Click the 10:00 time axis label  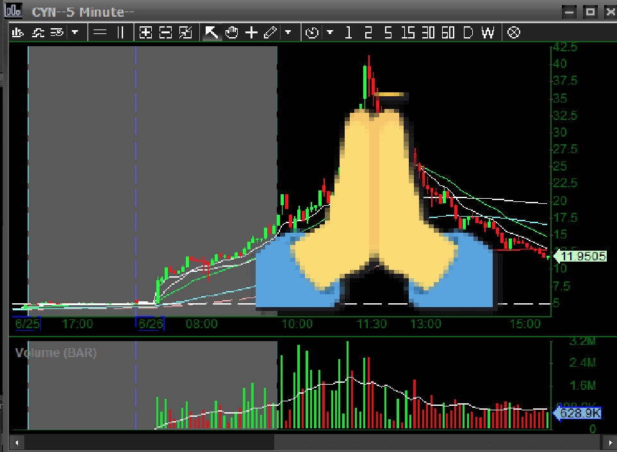click(297, 324)
